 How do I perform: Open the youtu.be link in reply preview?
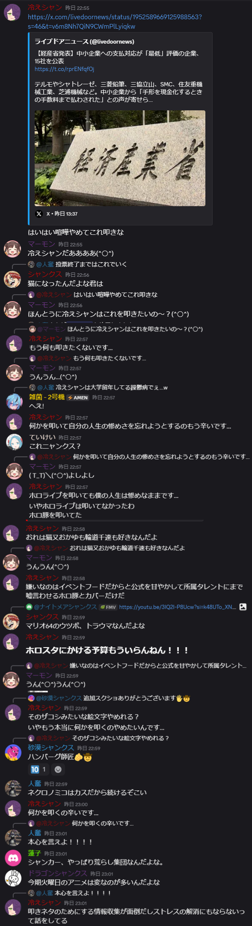point(178,607)
